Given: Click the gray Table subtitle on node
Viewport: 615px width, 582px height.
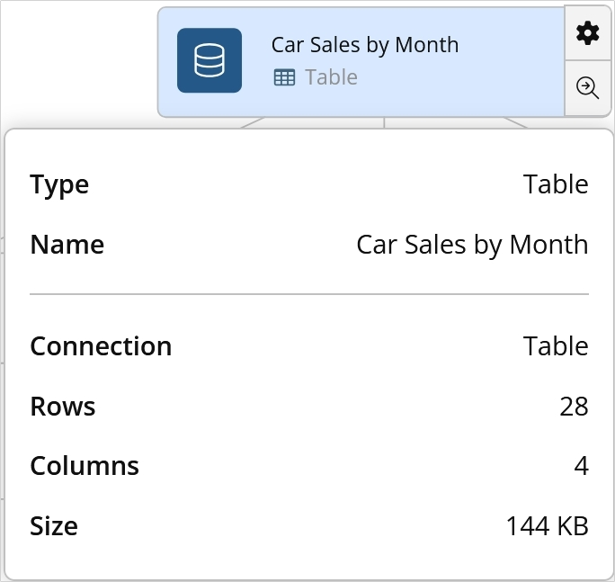Looking at the screenshot, I should tap(332, 77).
